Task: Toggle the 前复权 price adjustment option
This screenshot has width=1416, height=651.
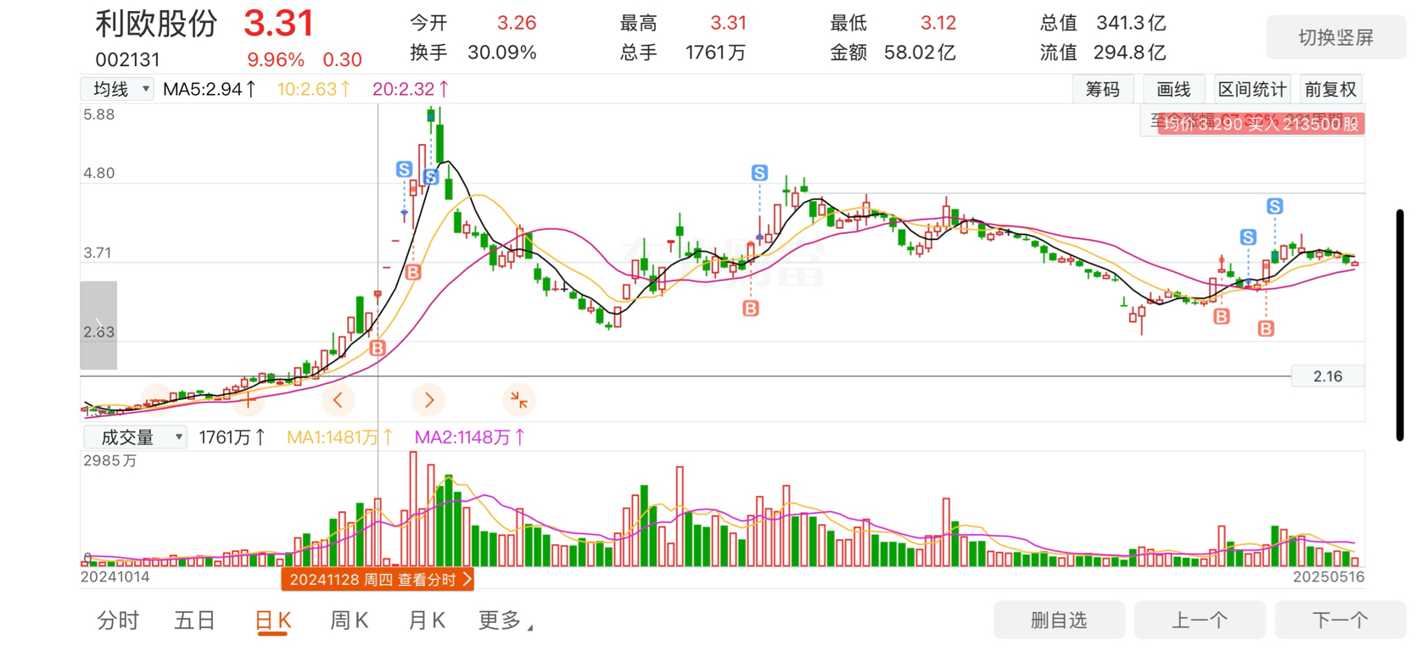Action: coord(1330,89)
